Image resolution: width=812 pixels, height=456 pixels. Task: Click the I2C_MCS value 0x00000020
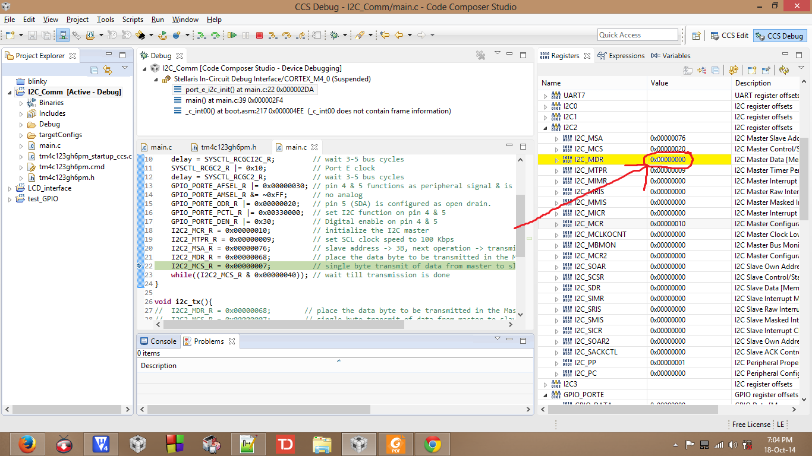(668, 149)
